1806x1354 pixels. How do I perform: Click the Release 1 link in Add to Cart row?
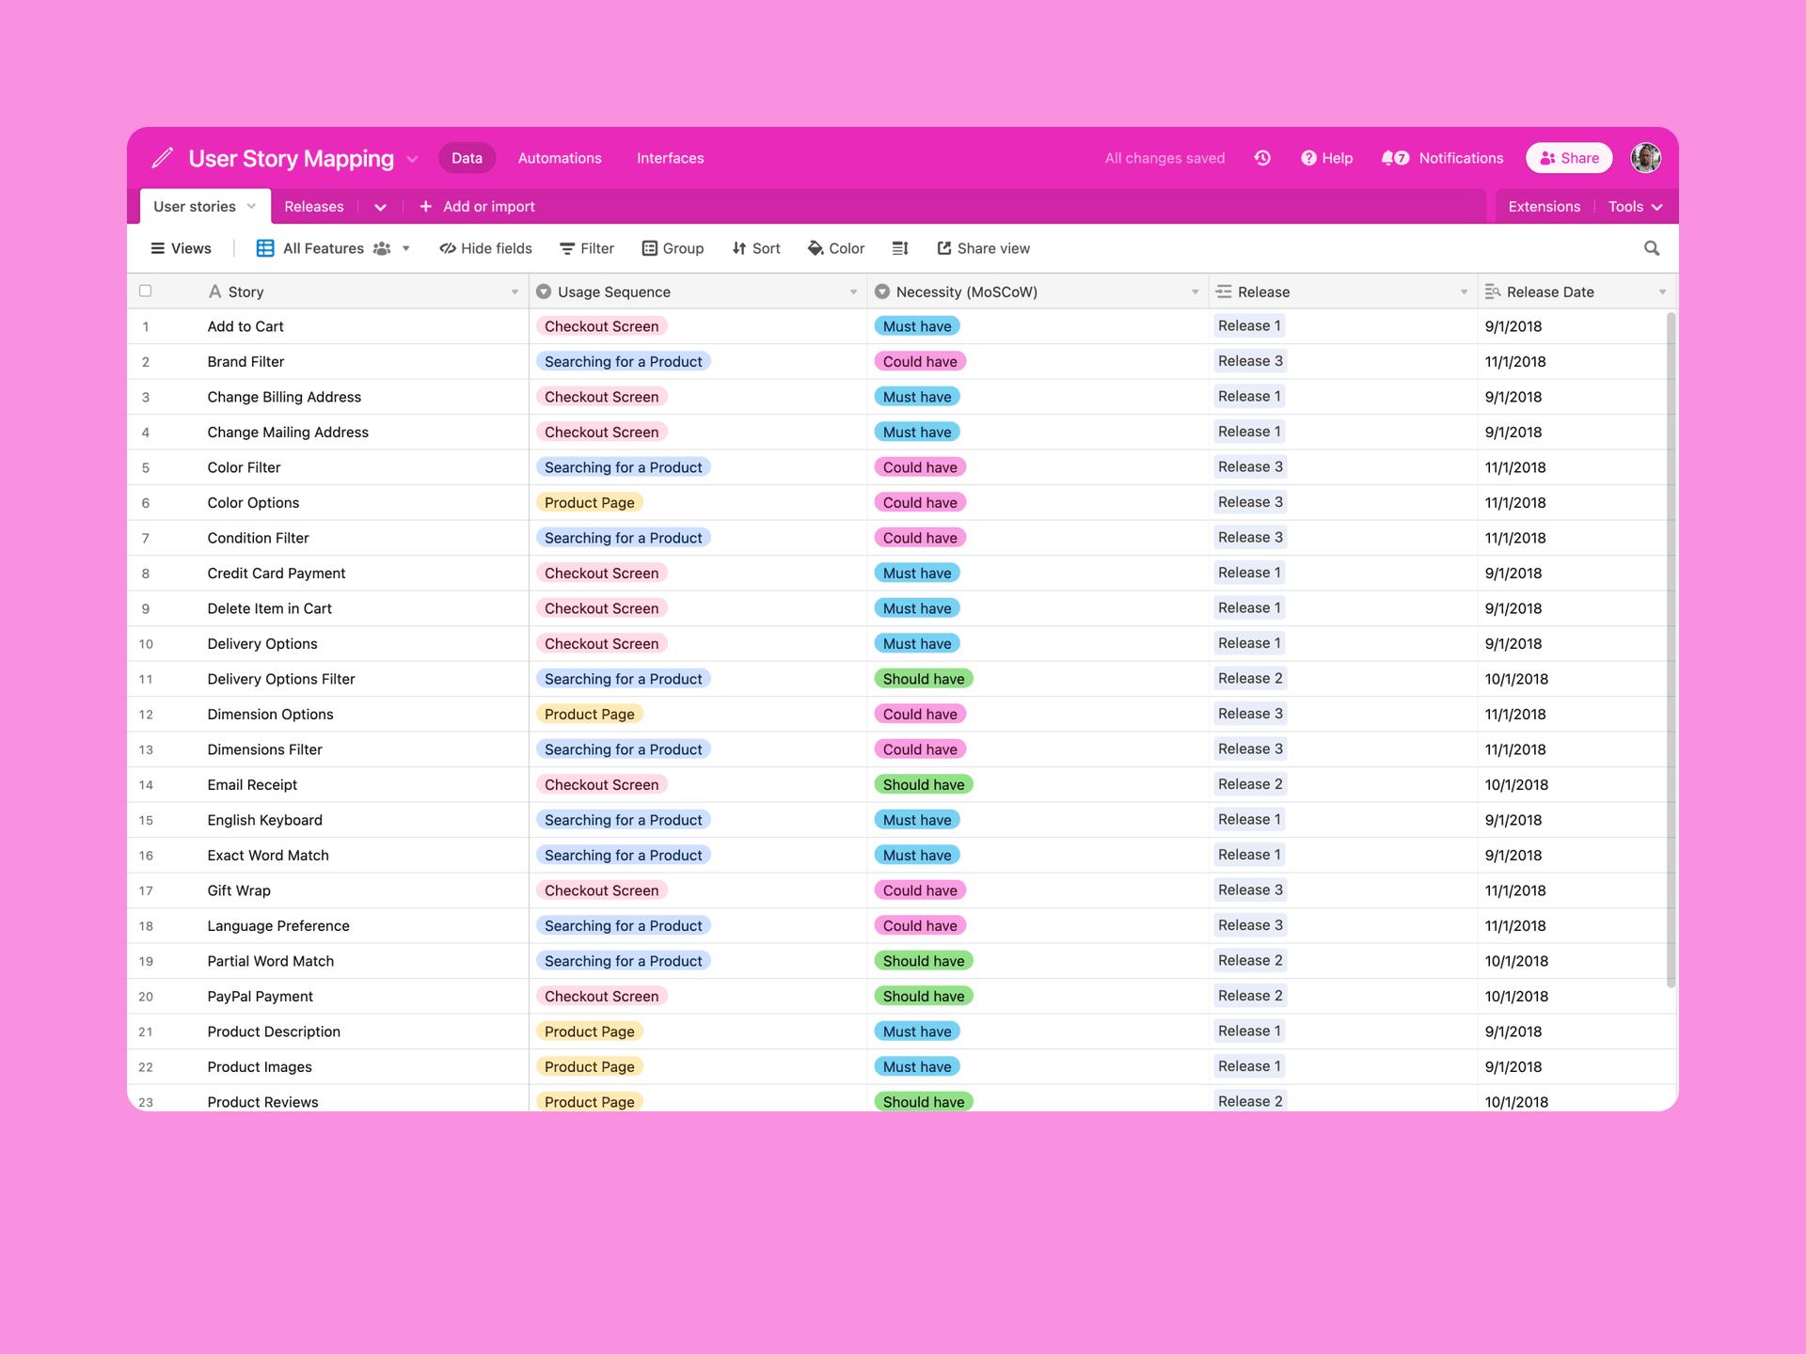coord(1249,325)
